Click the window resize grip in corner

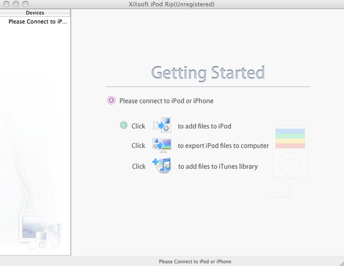341,263
